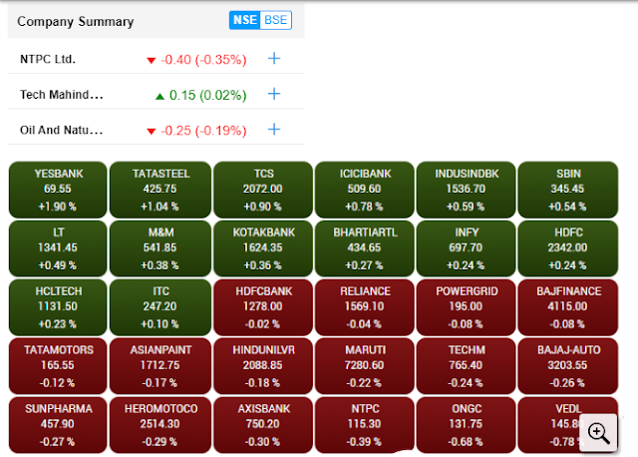Click the 0.15 (0.02%) change value

click(208, 95)
